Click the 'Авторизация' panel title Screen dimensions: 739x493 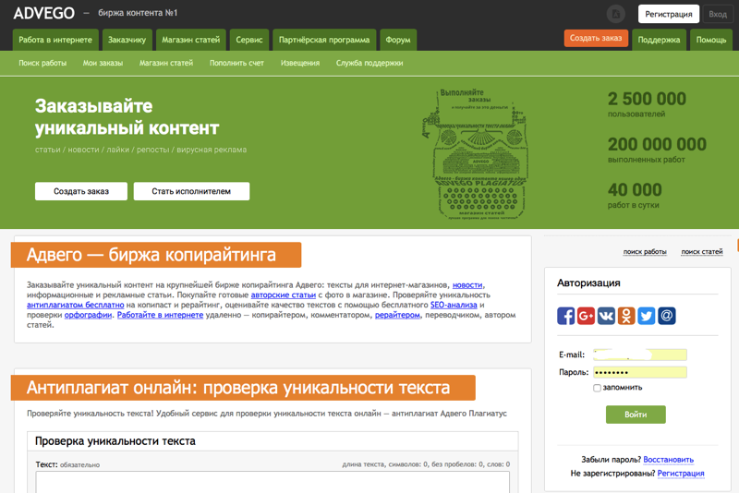click(x=588, y=283)
